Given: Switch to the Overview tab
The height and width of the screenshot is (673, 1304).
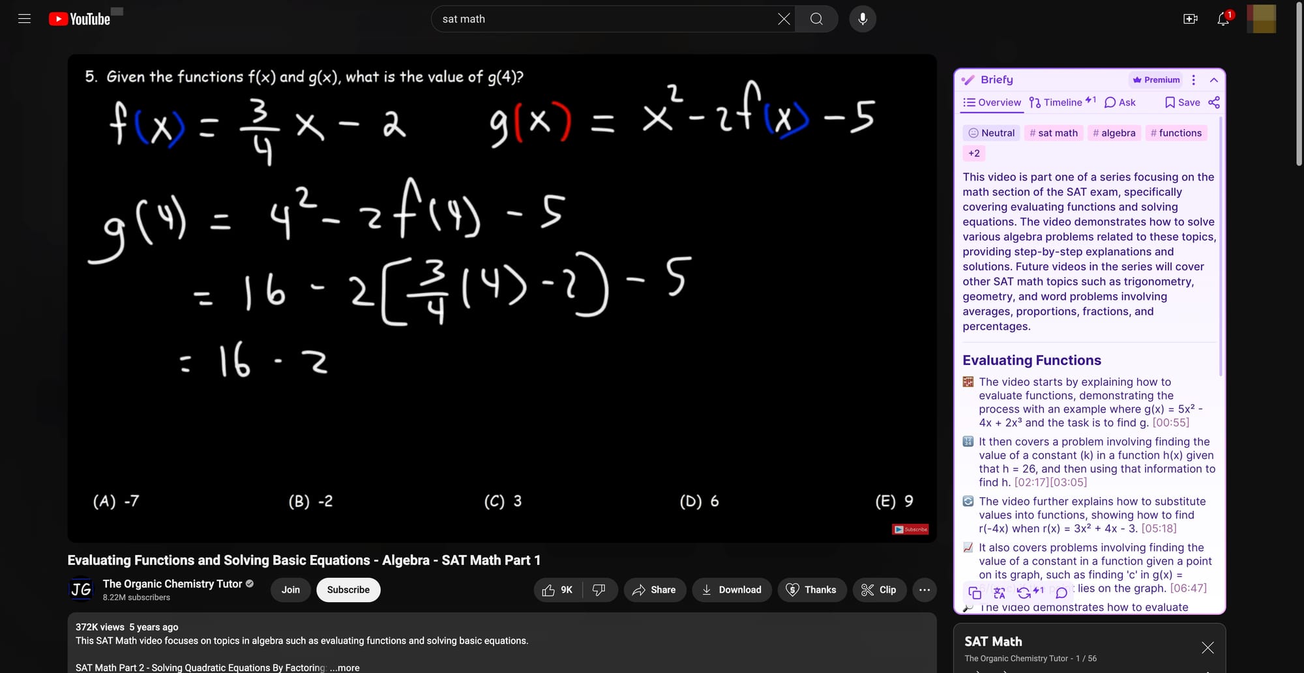Looking at the screenshot, I should click(992, 102).
